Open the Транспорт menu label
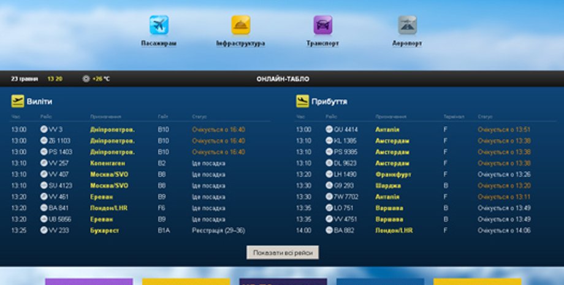 (322, 44)
